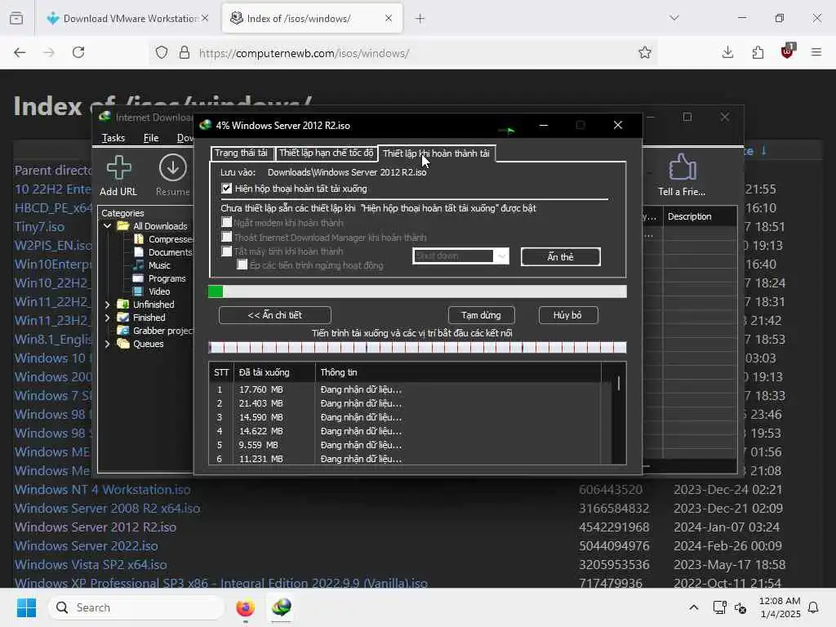Open the Windows Server 2008 R2 x64.iso link
The height and width of the screenshot is (627, 836).
point(107,508)
